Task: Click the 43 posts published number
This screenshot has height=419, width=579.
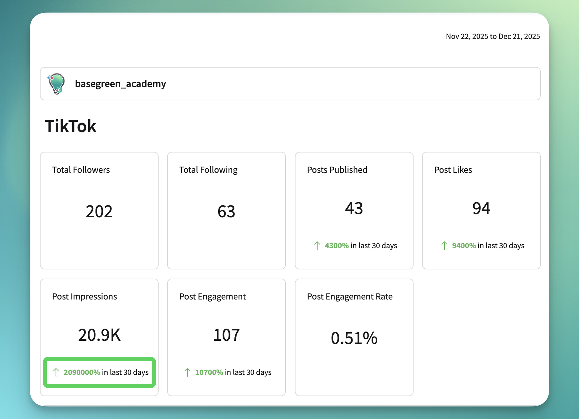Action: [x=354, y=208]
